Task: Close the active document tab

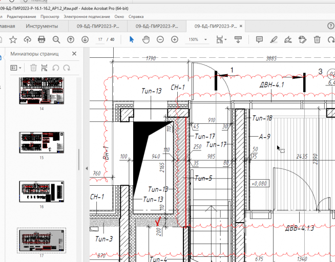Action: (x=241, y=26)
